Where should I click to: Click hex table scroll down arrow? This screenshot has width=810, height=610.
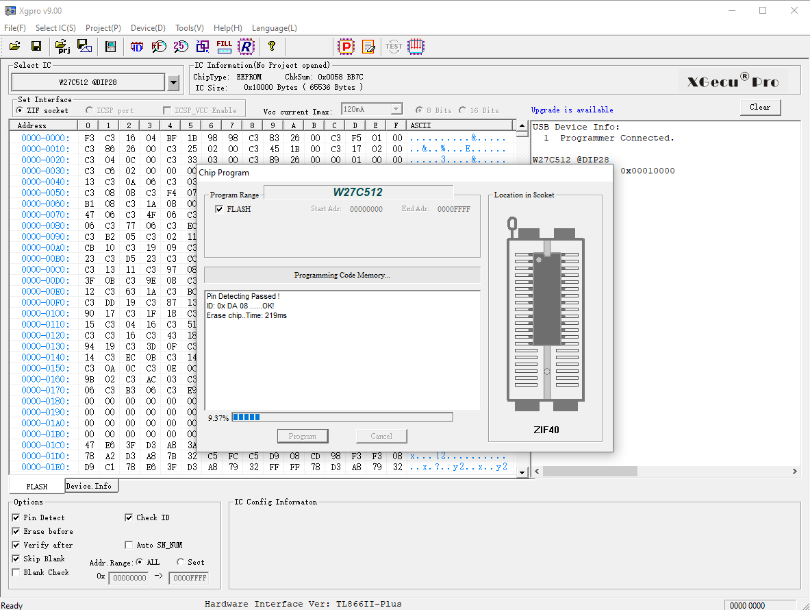[x=522, y=472]
